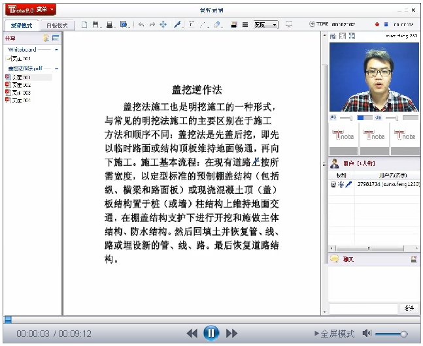The height and width of the screenshot is (346, 423).
Task: Enter 全屏模式 full screen mode
Action: [334, 334]
